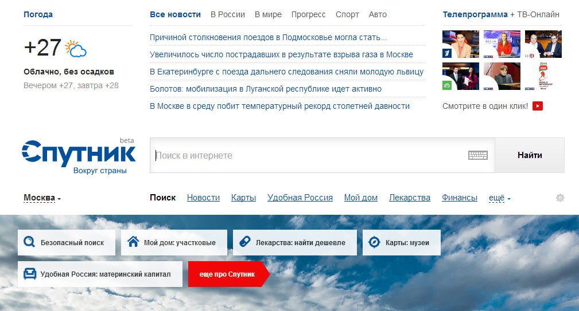Switch to the Спорт news tab

pyautogui.click(x=347, y=14)
